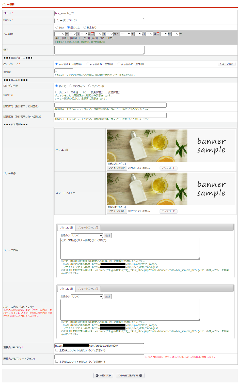The image size is (240, 384).
Task: Click 差込 button in ログイン中 content section
Action: pyautogui.click(x=108, y=296)
